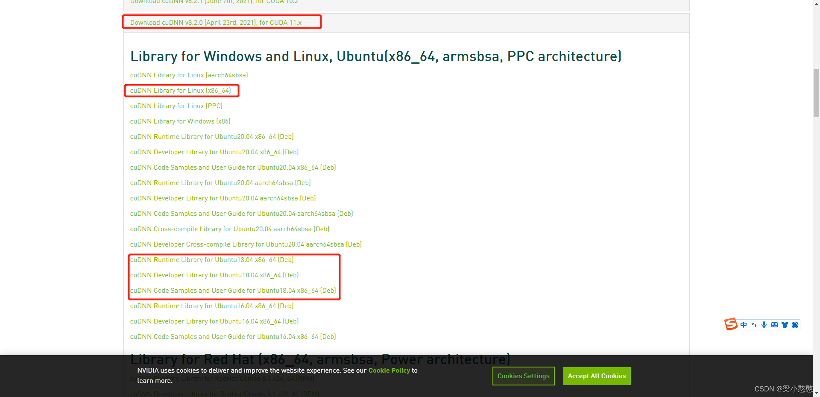Click the page vertical scrollbar thumb
The height and width of the screenshot is (397, 820).
[x=816, y=93]
